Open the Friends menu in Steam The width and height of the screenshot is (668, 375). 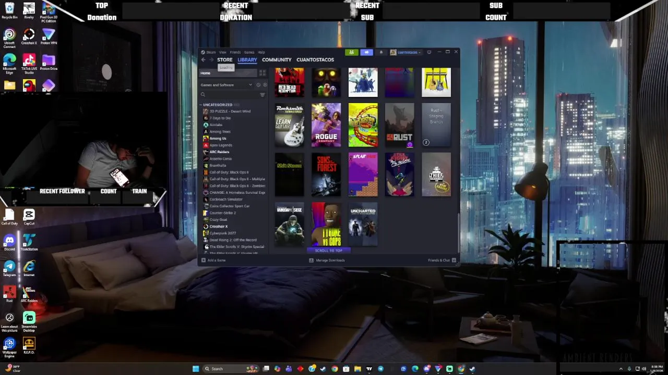click(235, 52)
